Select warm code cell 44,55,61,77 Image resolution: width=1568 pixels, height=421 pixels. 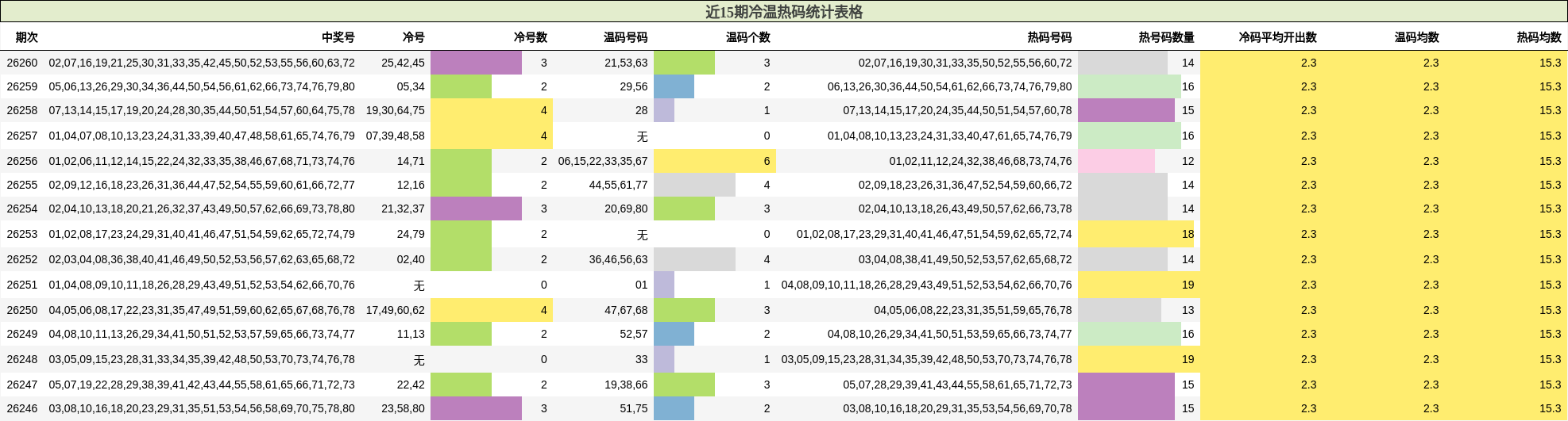(x=619, y=185)
